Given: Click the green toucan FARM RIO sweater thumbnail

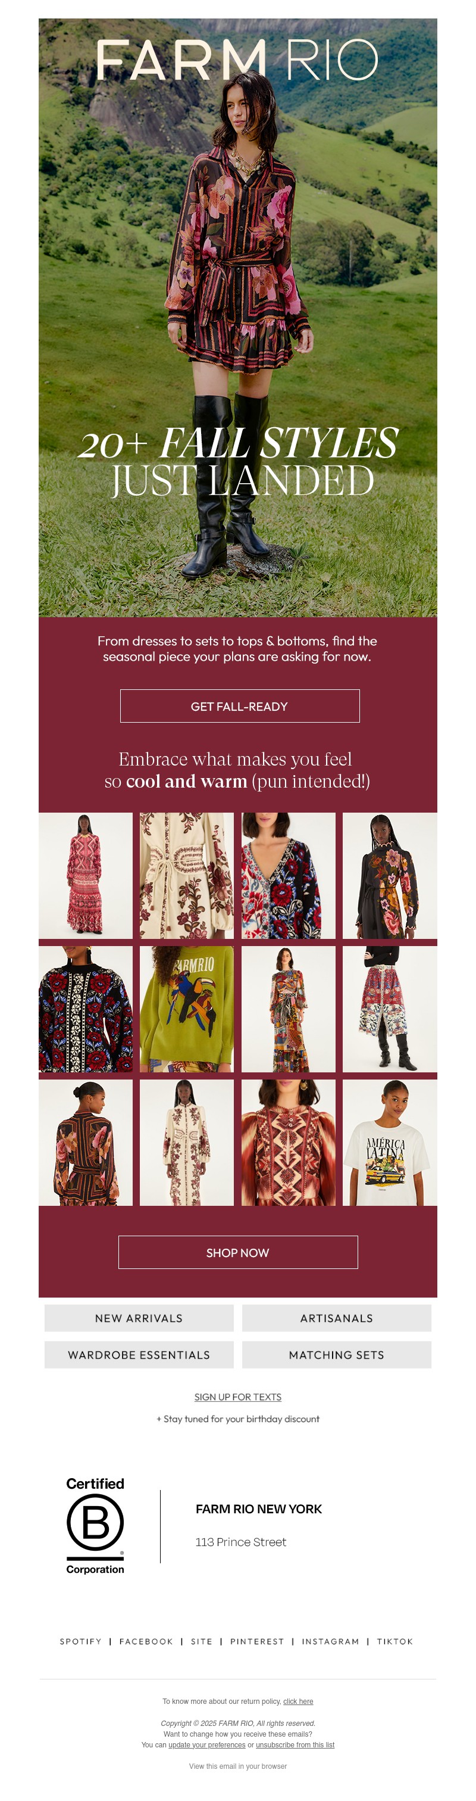Looking at the screenshot, I should (x=186, y=1009).
